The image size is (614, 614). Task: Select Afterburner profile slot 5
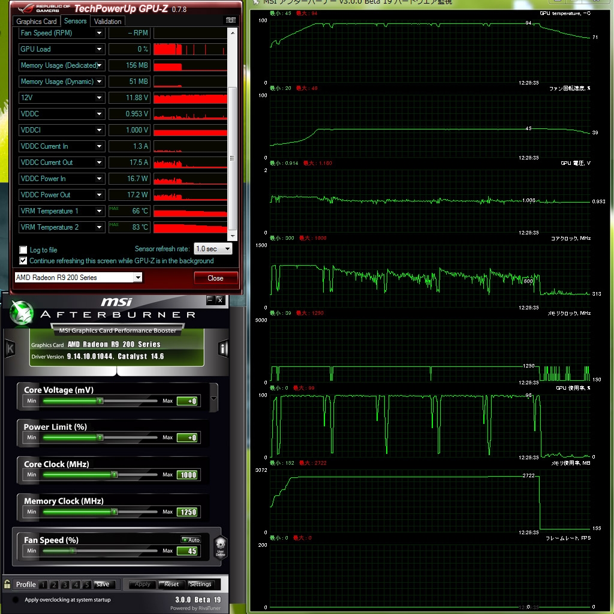pos(87,585)
